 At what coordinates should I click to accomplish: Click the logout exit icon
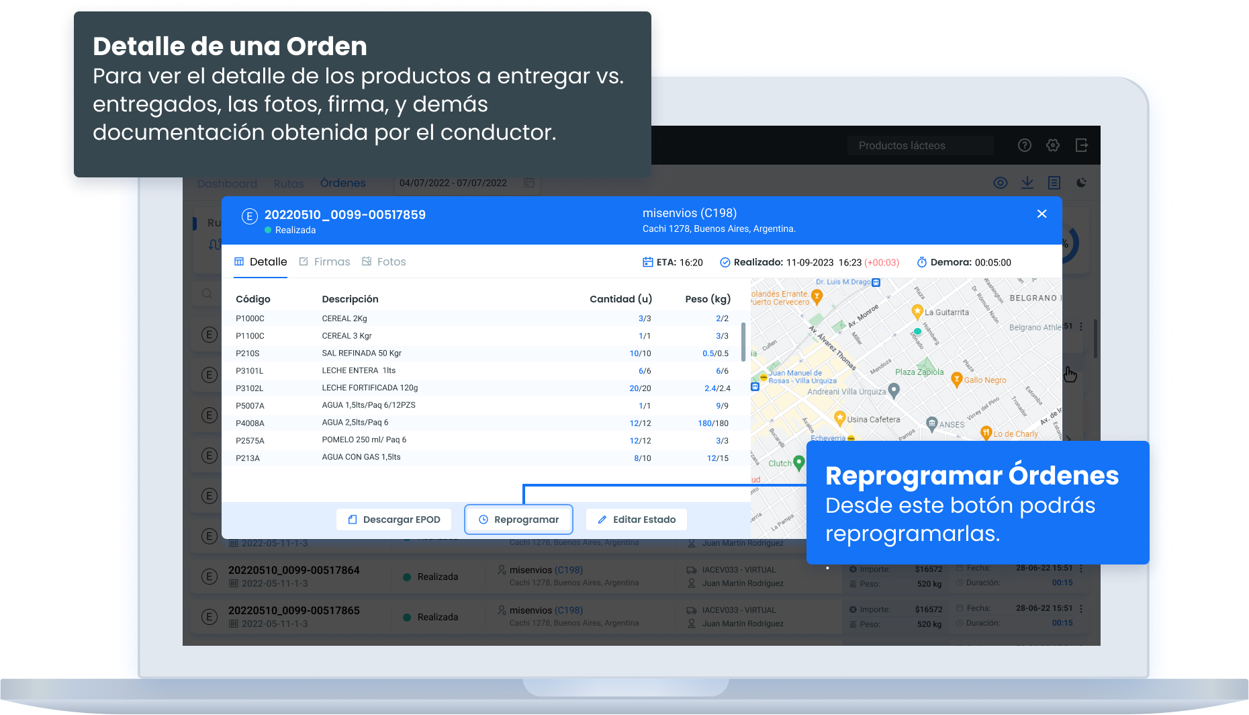coord(1081,145)
